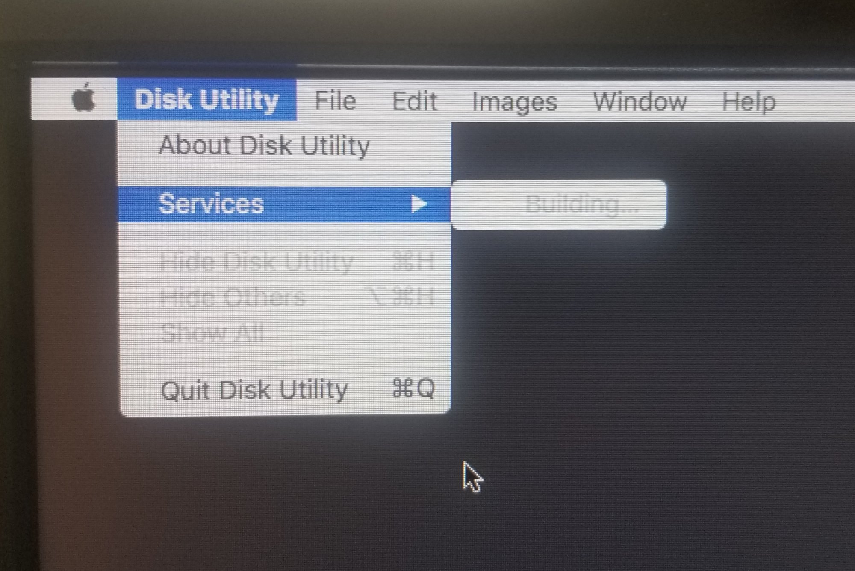Open the Images menu
This screenshot has height=571, width=855.
[515, 103]
